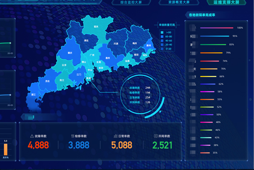This screenshot has height=170, width=254.
Task: Click the wrench icon next to 检修单数
Action: tap(73, 136)
